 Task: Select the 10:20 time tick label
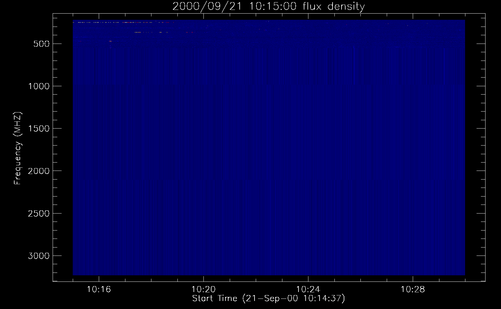click(203, 290)
